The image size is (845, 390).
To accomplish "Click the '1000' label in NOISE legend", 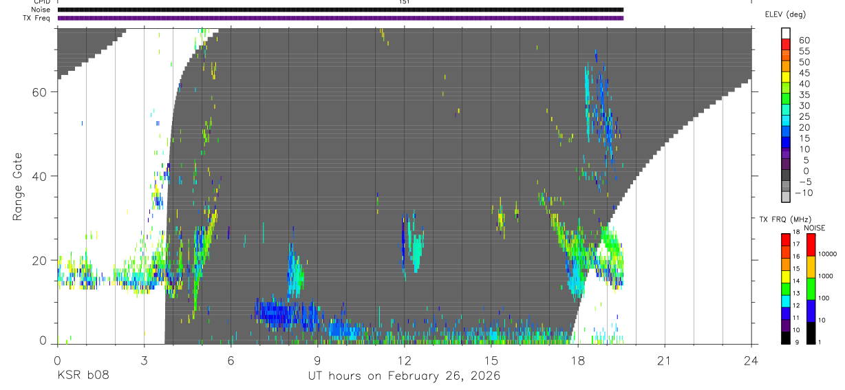I will [826, 276].
